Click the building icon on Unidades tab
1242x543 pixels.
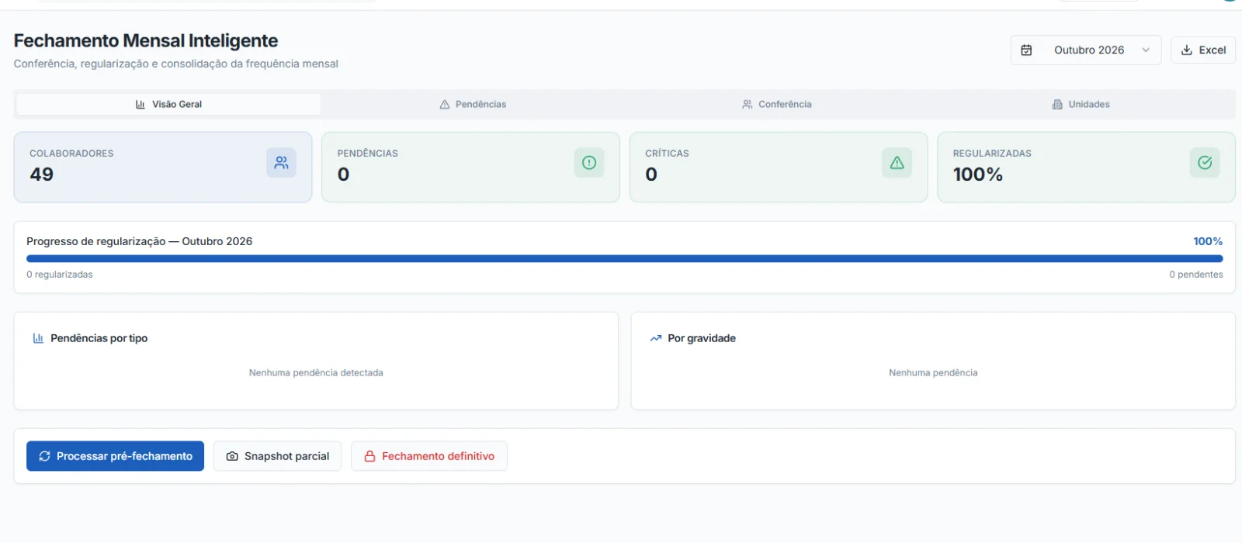click(x=1057, y=104)
